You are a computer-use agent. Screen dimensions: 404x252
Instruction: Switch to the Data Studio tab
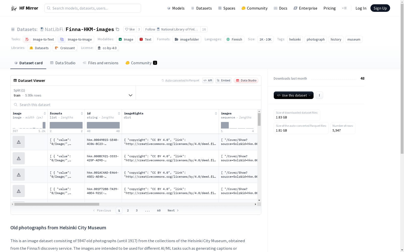pyautogui.click(x=63, y=63)
